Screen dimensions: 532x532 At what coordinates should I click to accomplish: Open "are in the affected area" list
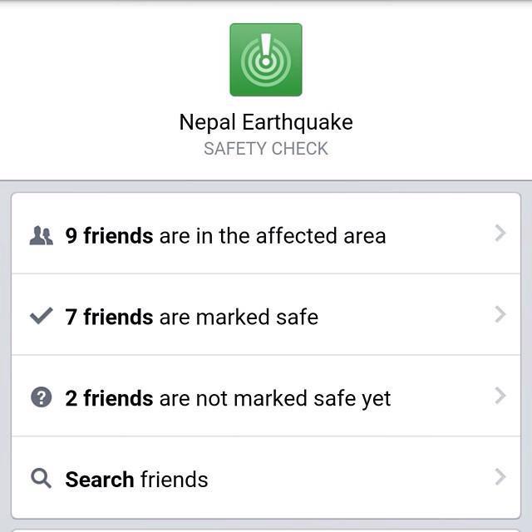(x=273, y=236)
